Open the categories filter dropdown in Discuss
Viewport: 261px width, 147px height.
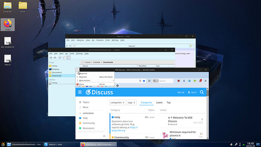click(118, 103)
